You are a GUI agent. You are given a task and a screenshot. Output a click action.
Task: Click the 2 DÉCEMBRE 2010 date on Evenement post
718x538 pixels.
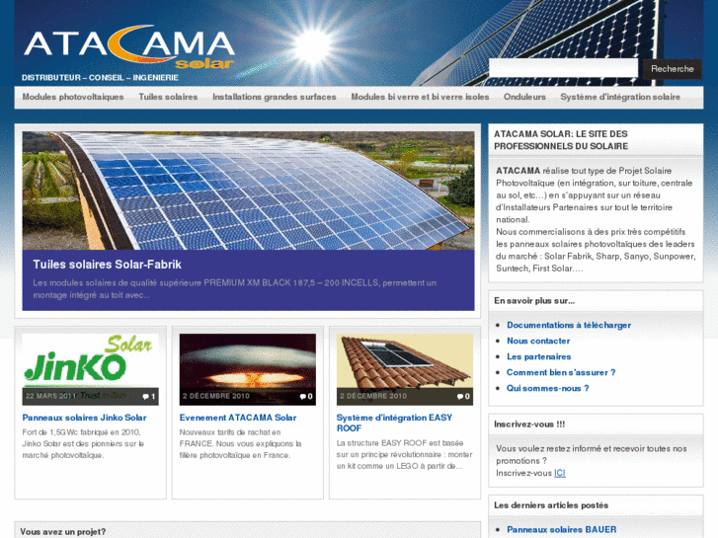[216, 396]
